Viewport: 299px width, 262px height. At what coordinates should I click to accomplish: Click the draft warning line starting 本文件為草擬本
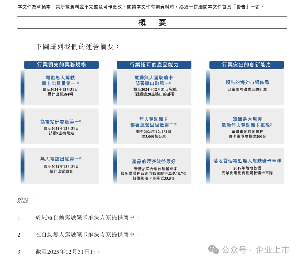141,7
